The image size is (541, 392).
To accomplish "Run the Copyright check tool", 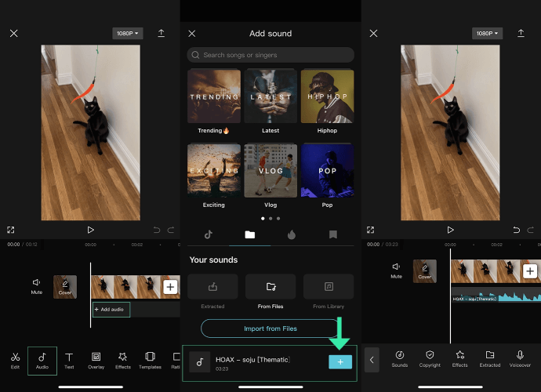I will pos(430,359).
